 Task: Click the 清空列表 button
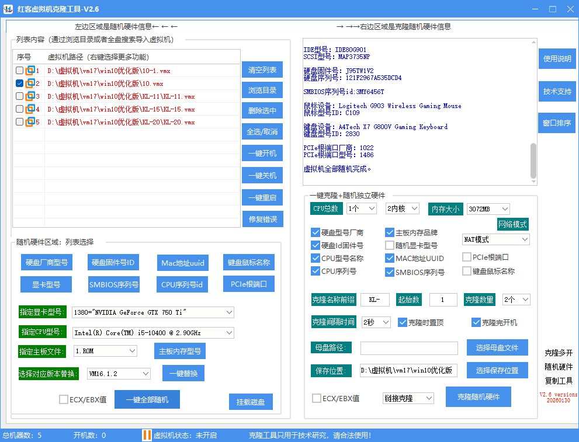262,69
